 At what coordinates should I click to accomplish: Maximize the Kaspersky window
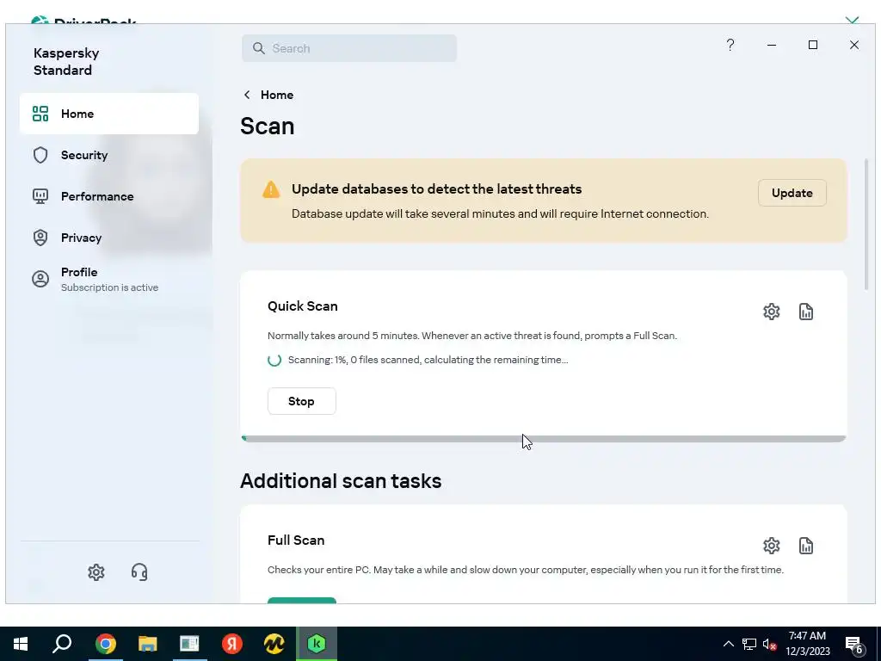tap(813, 45)
